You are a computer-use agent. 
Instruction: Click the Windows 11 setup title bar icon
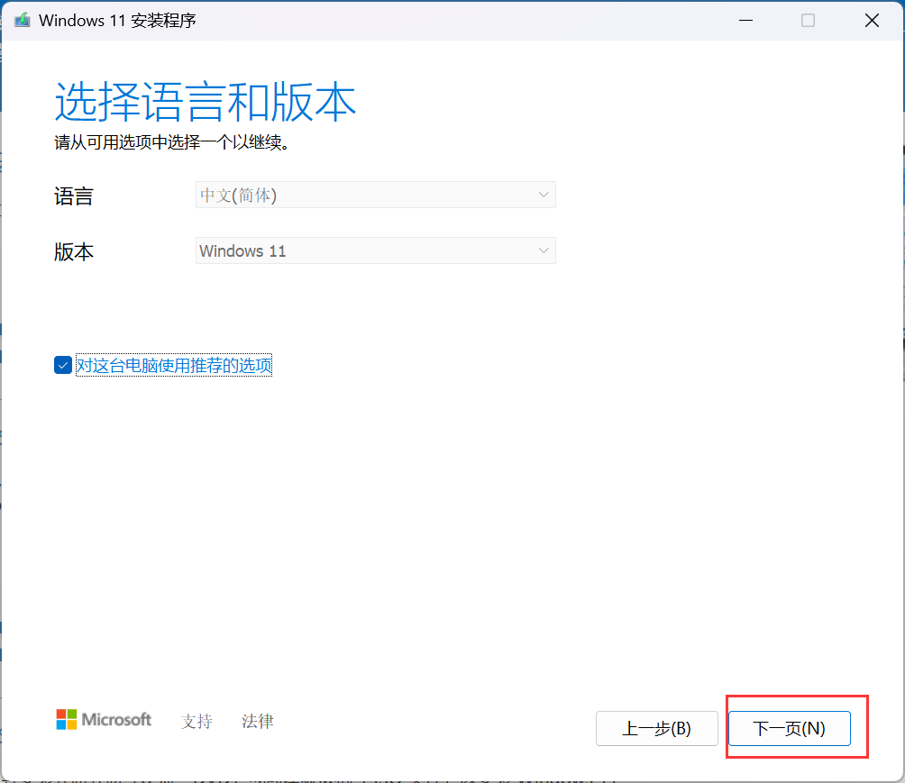pyautogui.click(x=22, y=20)
